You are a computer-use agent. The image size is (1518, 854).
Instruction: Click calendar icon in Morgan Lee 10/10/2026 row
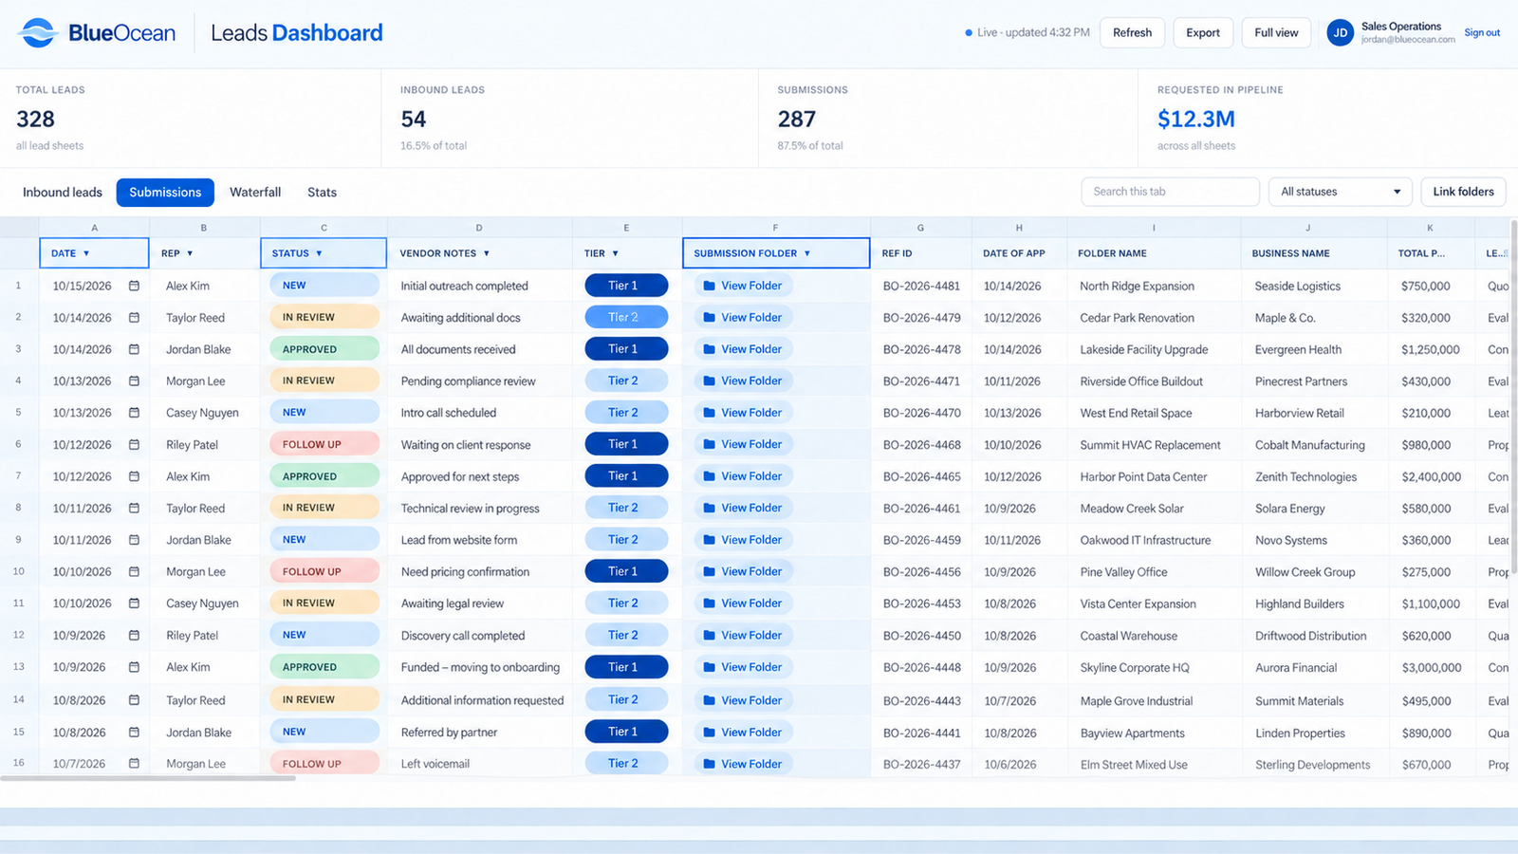134,571
